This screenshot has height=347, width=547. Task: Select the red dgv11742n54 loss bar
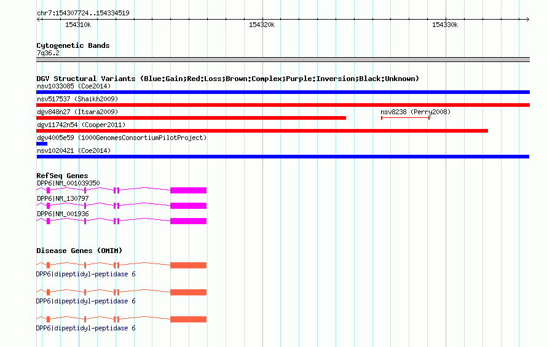[x=262, y=131]
